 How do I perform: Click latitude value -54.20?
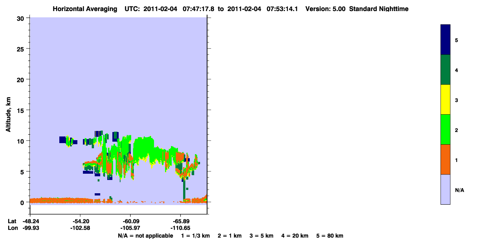point(80,221)
